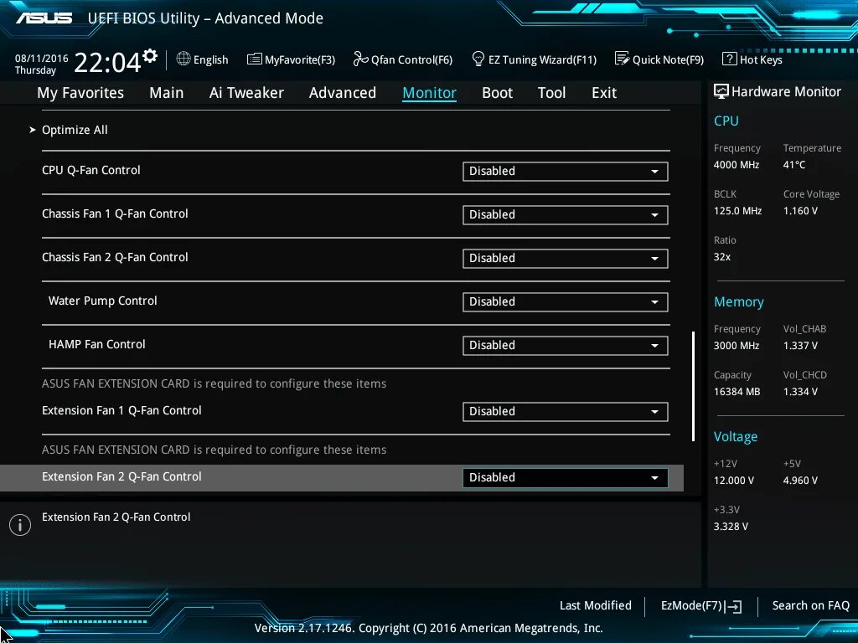This screenshot has width=858, height=643.
Task: Click the EzMode exit arrow icon
Action: click(x=734, y=606)
